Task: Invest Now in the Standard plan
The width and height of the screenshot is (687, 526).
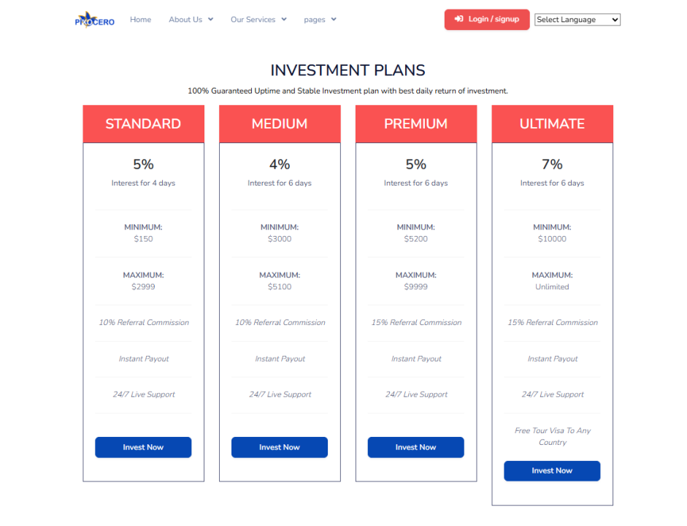Action: coord(143,447)
